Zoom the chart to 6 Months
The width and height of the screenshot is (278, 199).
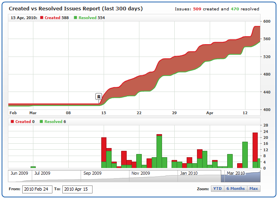click(x=235, y=189)
